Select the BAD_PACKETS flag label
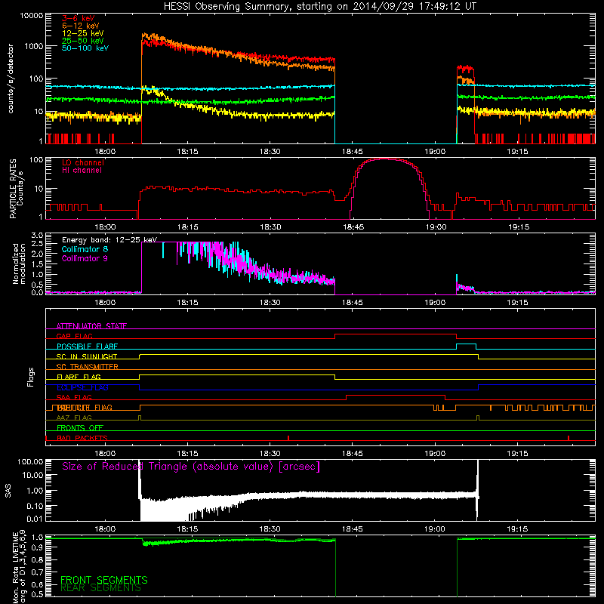 (82, 438)
